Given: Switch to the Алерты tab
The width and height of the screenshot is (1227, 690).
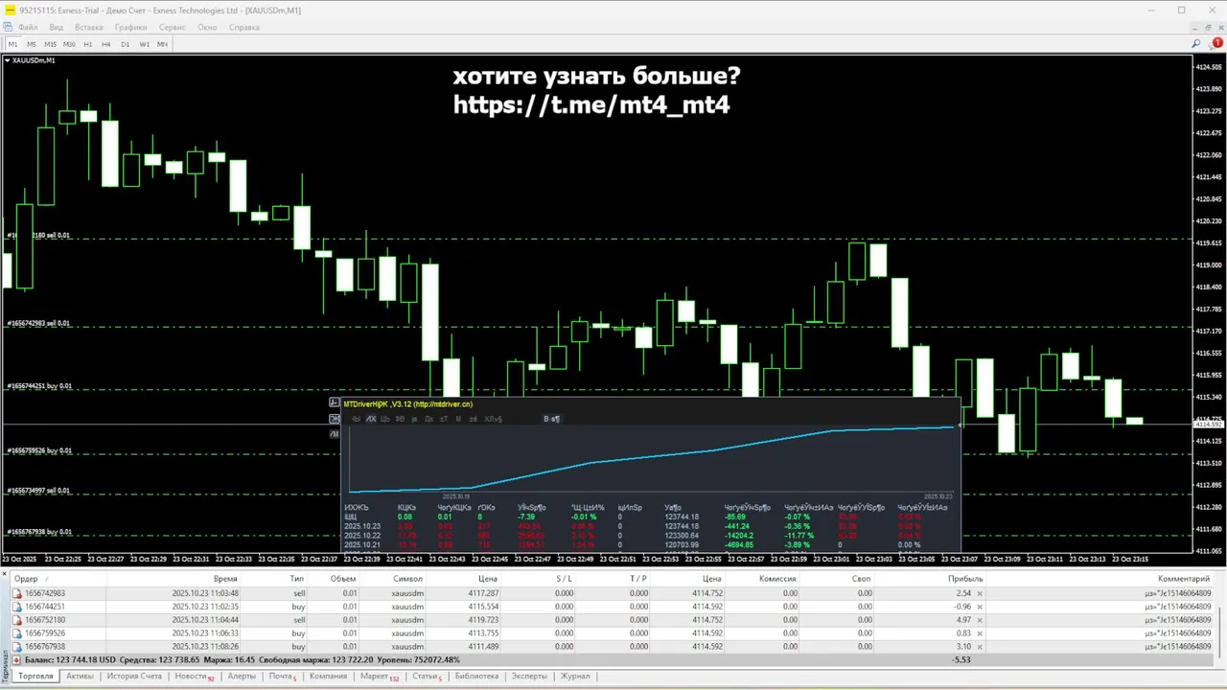Looking at the screenshot, I should [x=242, y=677].
